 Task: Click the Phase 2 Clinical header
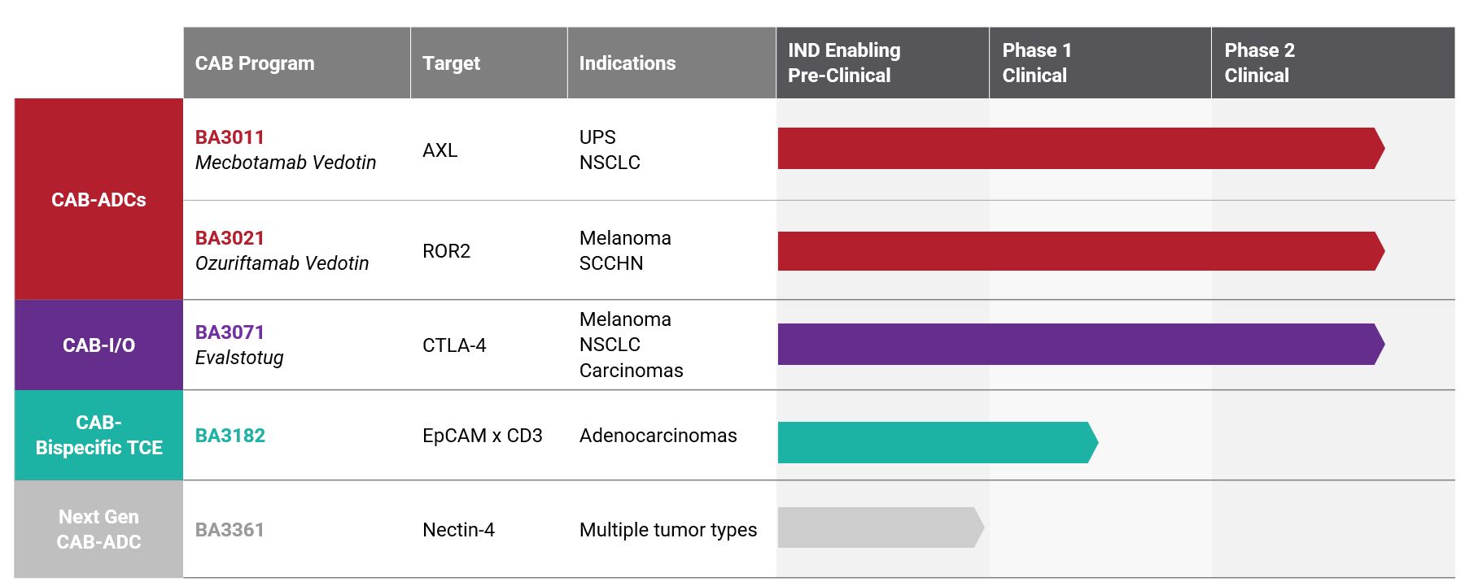coord(1259,63)
